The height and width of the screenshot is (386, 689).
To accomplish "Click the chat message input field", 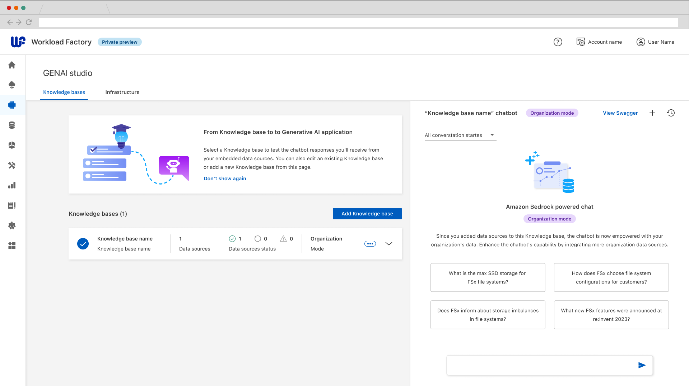I will (540, 365).
